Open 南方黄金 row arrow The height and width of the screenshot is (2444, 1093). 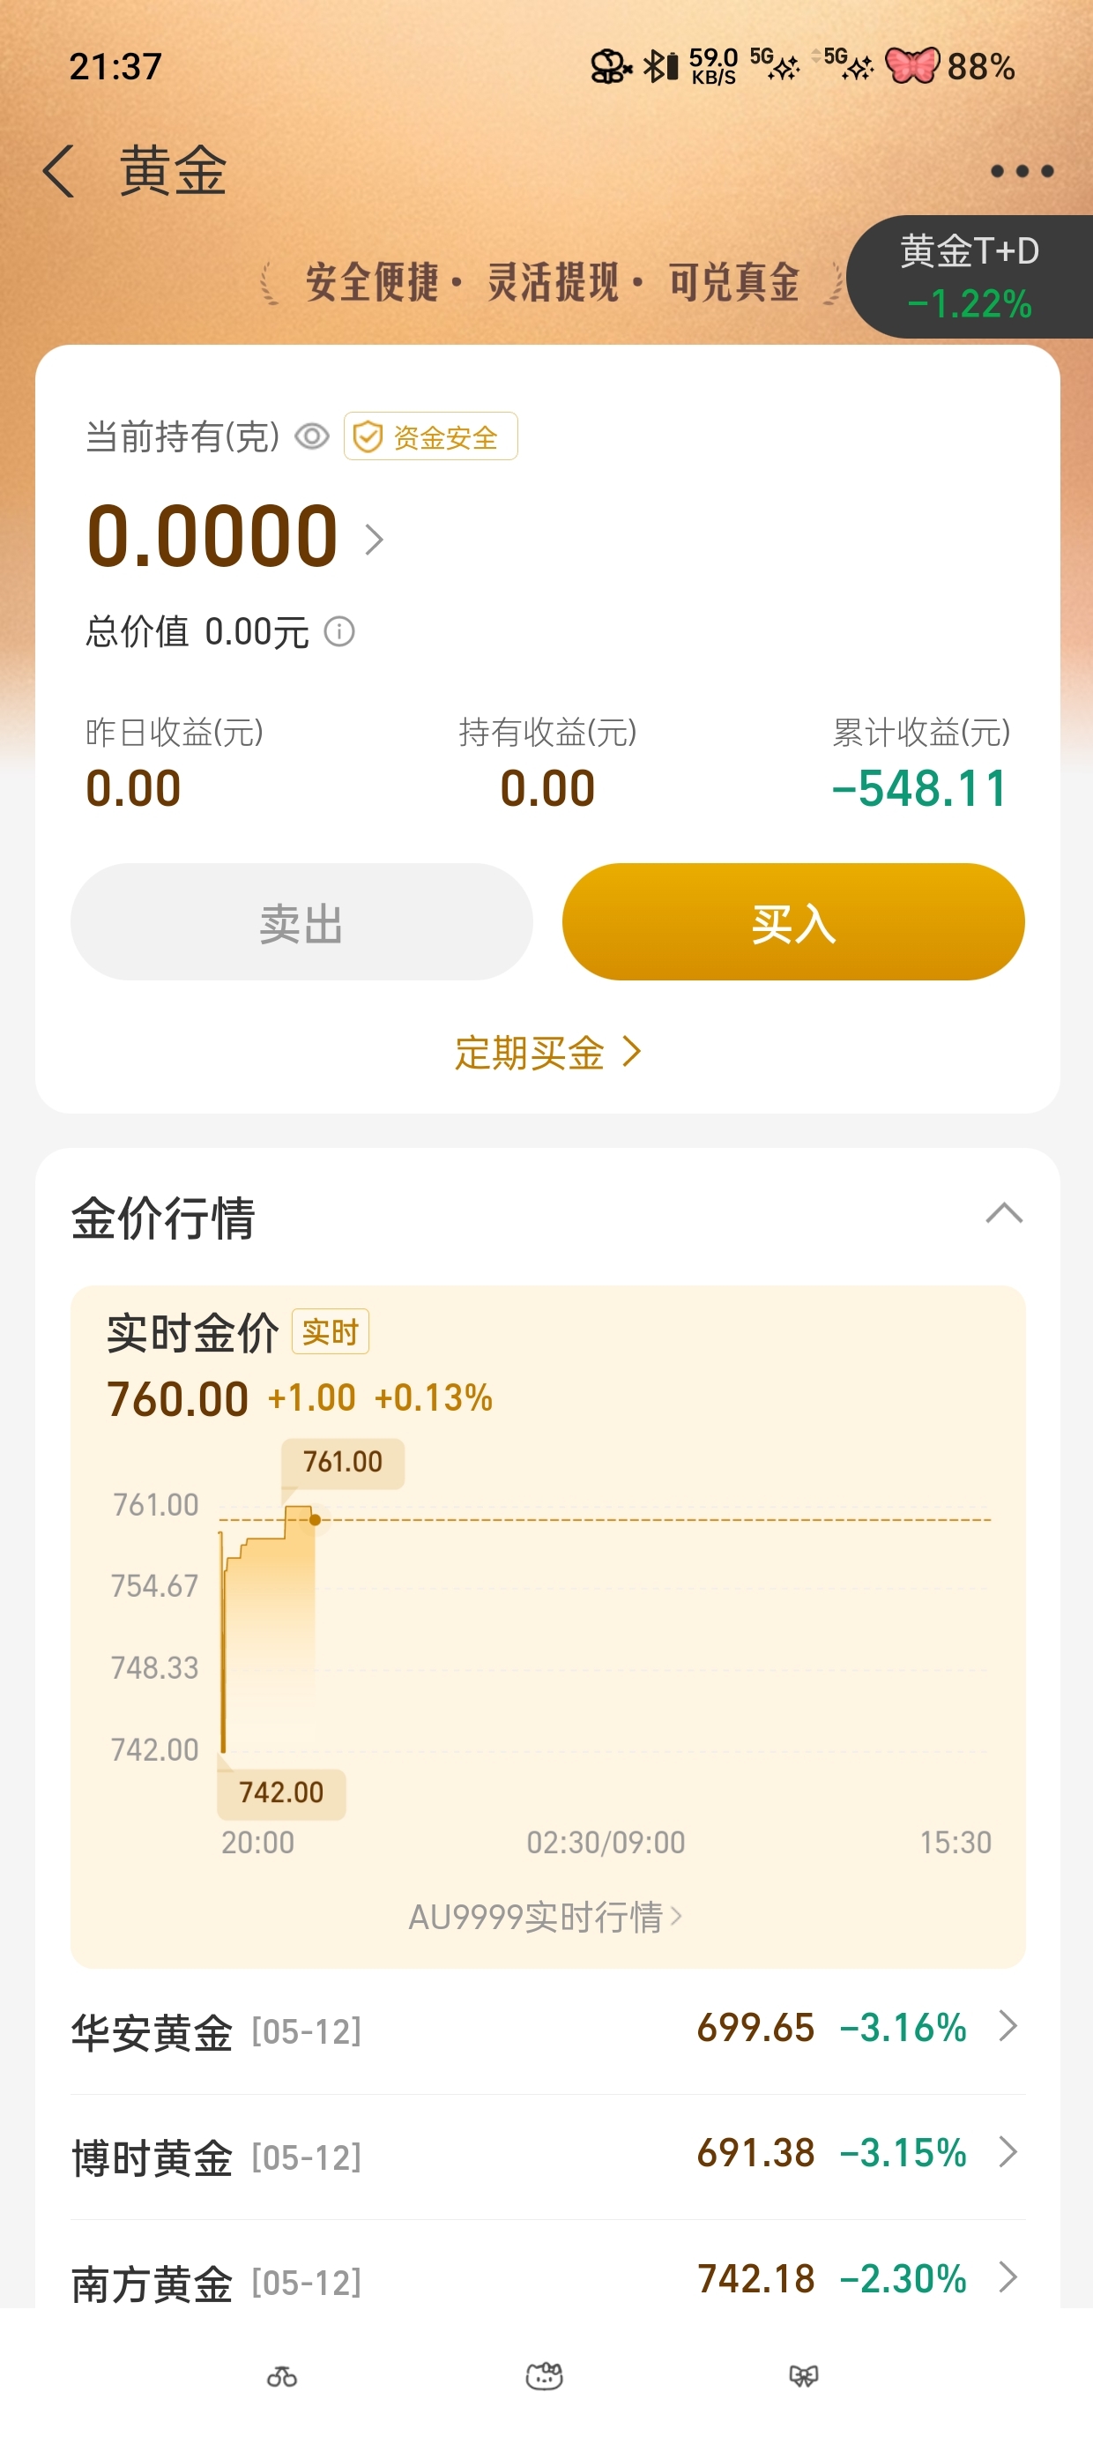[1008, 2277]
